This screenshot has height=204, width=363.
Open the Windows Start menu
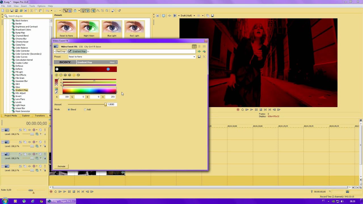click(5, 201)
